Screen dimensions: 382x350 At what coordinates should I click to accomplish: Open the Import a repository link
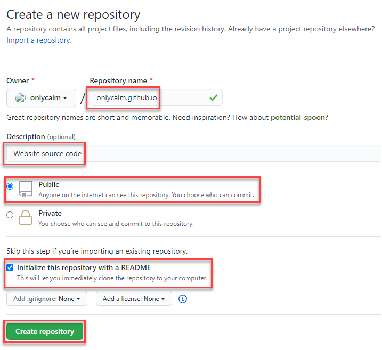click(39, 40)
